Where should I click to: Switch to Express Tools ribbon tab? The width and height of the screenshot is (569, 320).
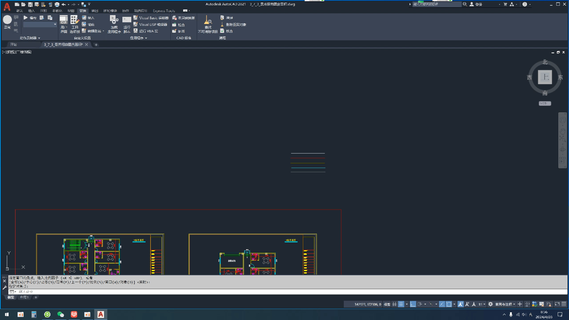tap(164, 11)
